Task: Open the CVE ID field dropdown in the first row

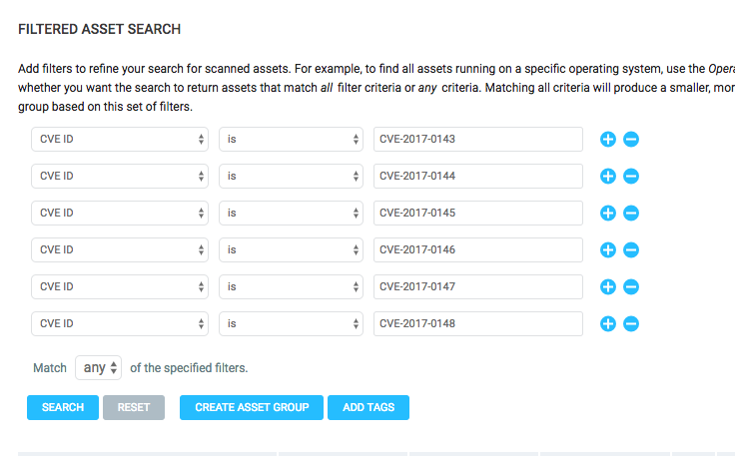Action: [x=120, y=140]
